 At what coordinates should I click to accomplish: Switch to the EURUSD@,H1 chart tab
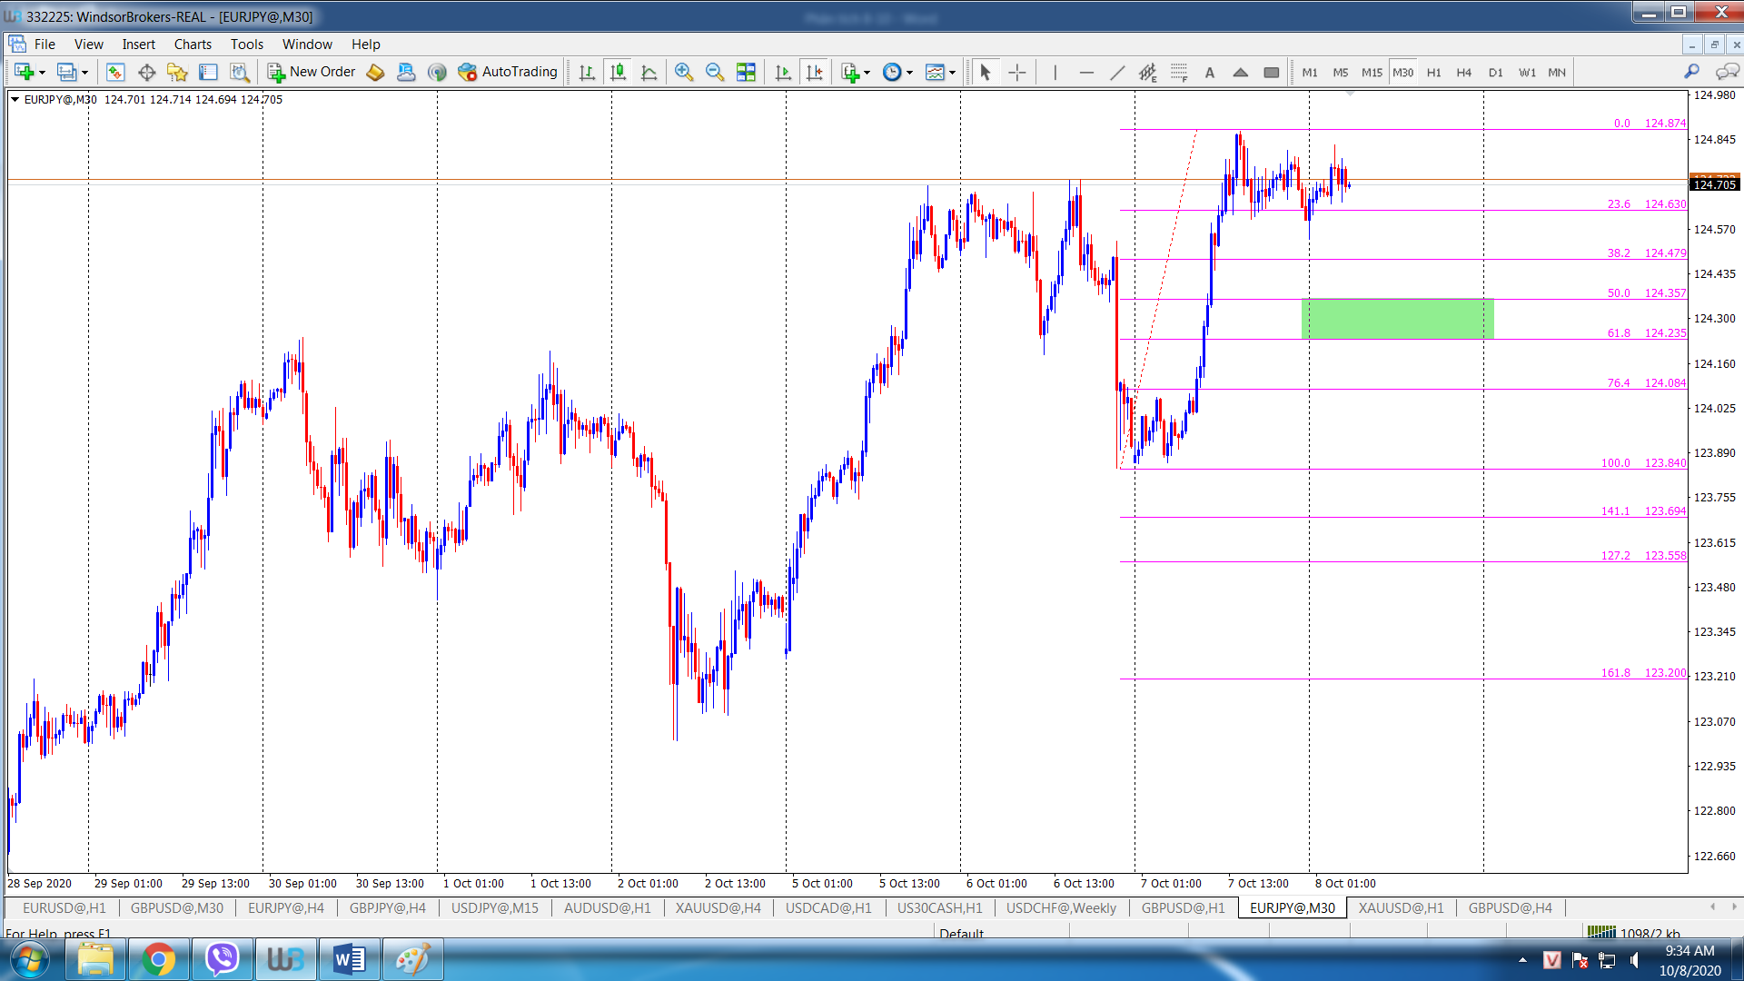(x=64, y=907)
